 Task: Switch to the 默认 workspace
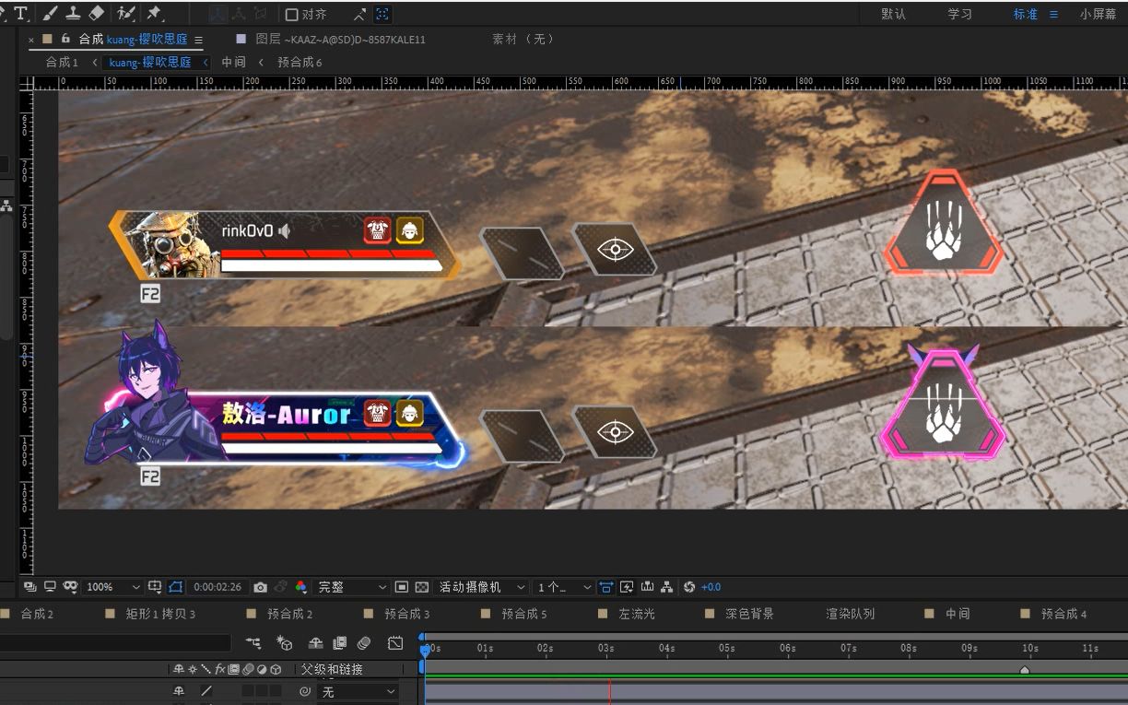(893, 15)
